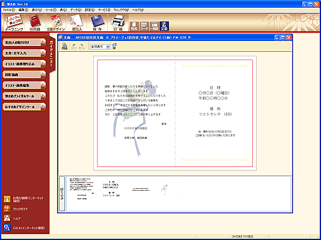Viewport: 321px width, 240px height.
Task: Open the 設定 menu
Action: (x=90, y=10)
